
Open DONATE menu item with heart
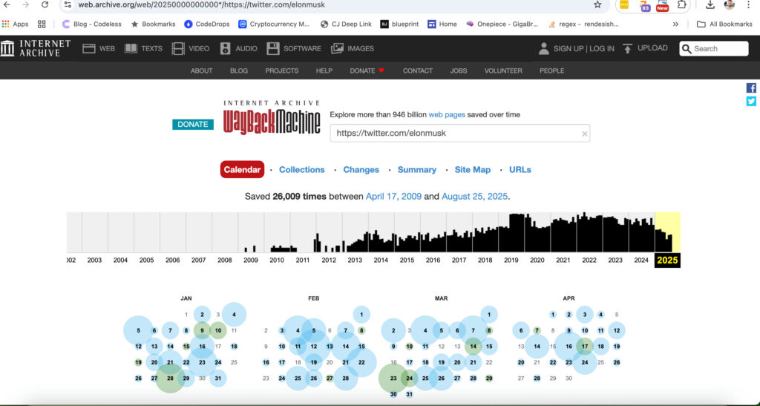[367, 71]
